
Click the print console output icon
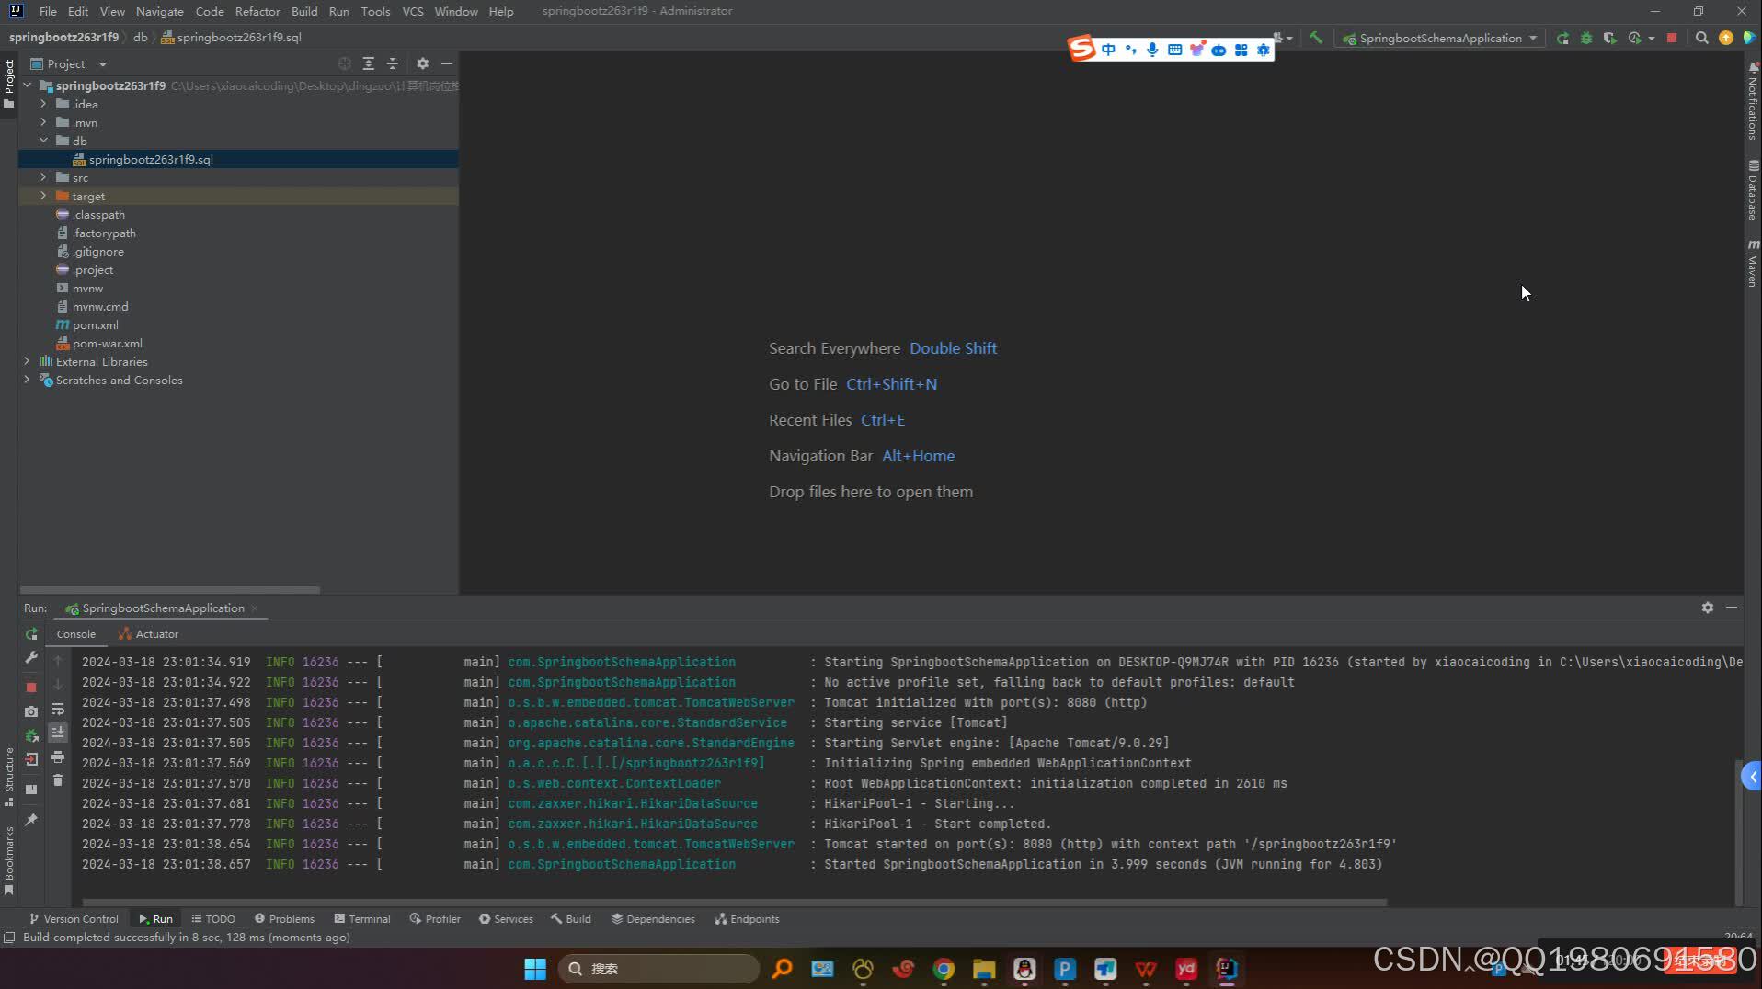pos(58,756)
